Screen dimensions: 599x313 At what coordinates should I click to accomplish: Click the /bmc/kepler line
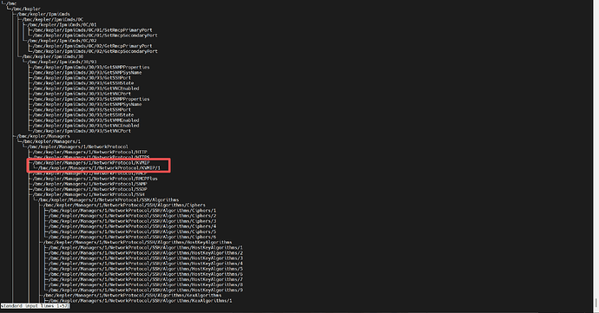coord(26,9)
